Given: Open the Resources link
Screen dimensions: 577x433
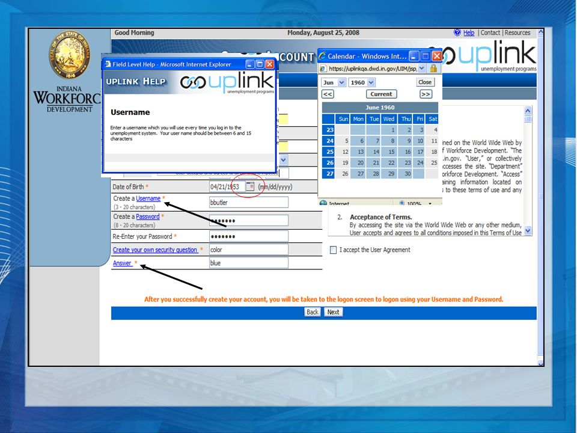Looking at the screenshot, I should (517, 32).
